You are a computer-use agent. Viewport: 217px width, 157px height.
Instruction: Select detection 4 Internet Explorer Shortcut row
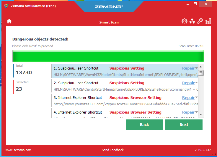(125, 113)
